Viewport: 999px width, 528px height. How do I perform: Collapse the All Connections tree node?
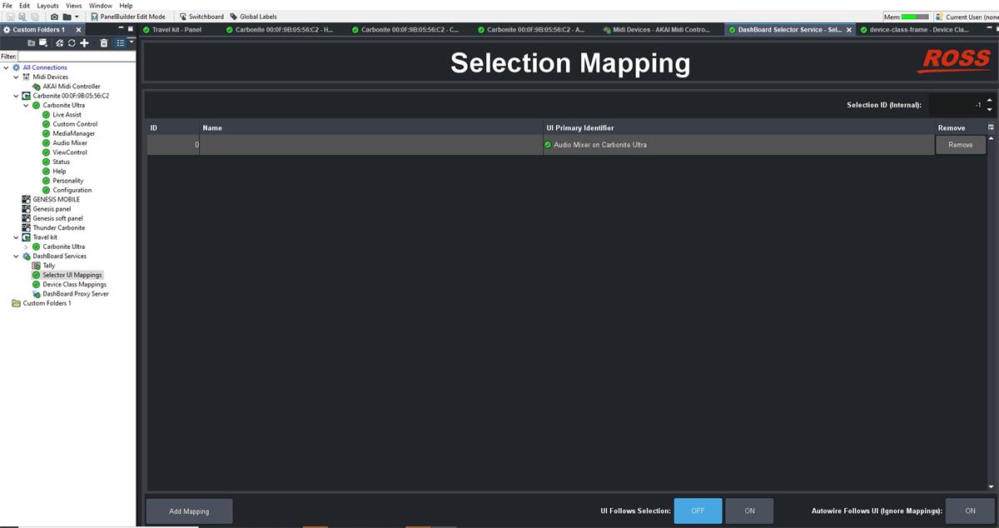(6, 67)
